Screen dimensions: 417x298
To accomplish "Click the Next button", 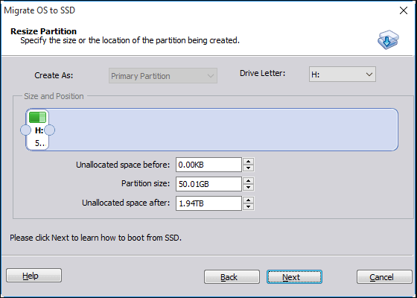I will click(294, 277).
